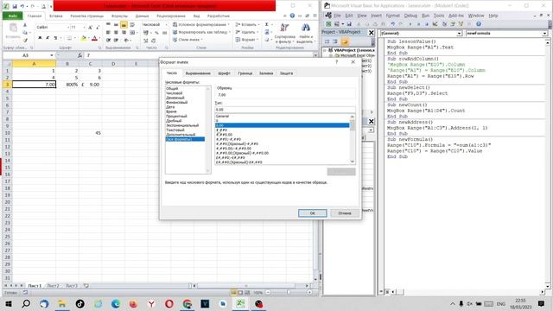The image size is (553, 311).
Task: Pick the yellow fill color button
Action: click(83, 38)
